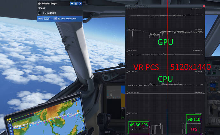Click the tablet's dark button above the map
Image resolution: width=220 pixels, height=135 pixels.
pyautogui.click(x=74, y=101)
